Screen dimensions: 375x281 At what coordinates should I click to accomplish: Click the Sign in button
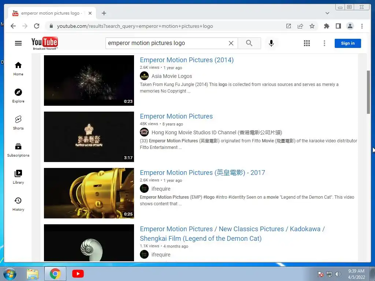pos(348,43)
